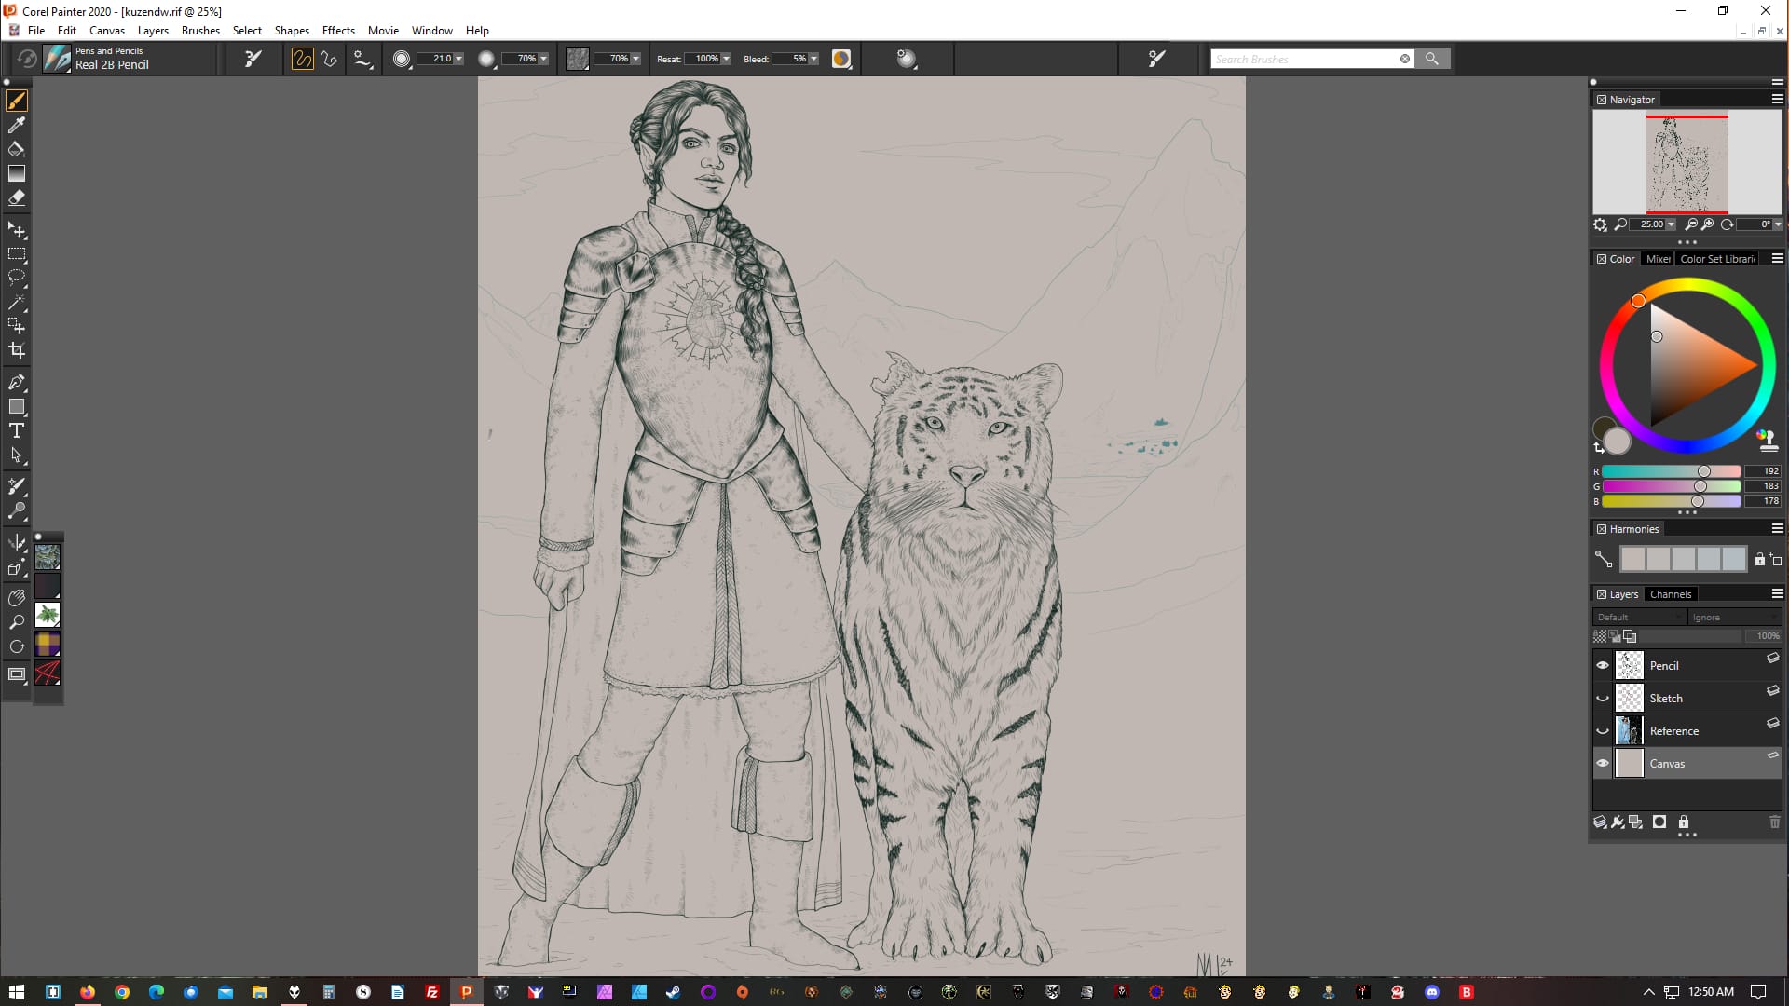Show the Sketch layer

(1603, 698)
